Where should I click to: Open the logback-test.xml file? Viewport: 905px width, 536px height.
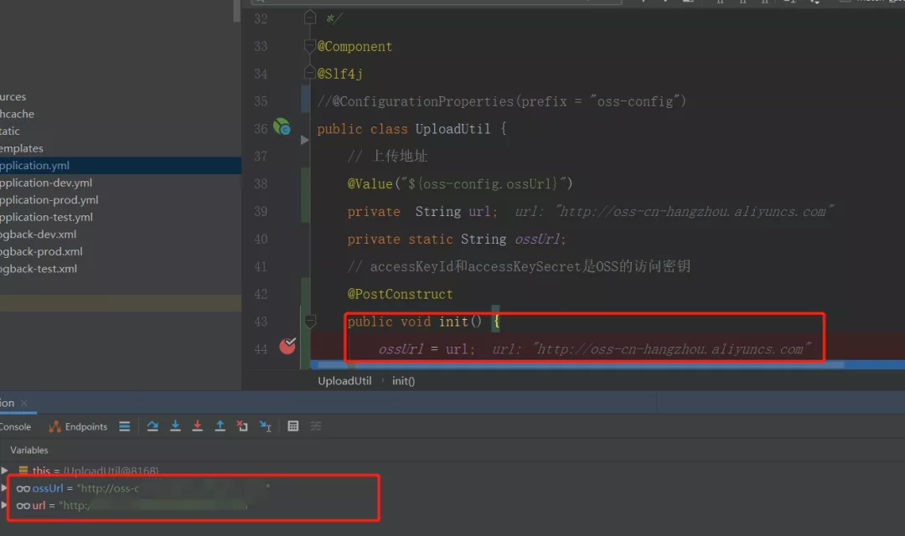coord(39,269)
